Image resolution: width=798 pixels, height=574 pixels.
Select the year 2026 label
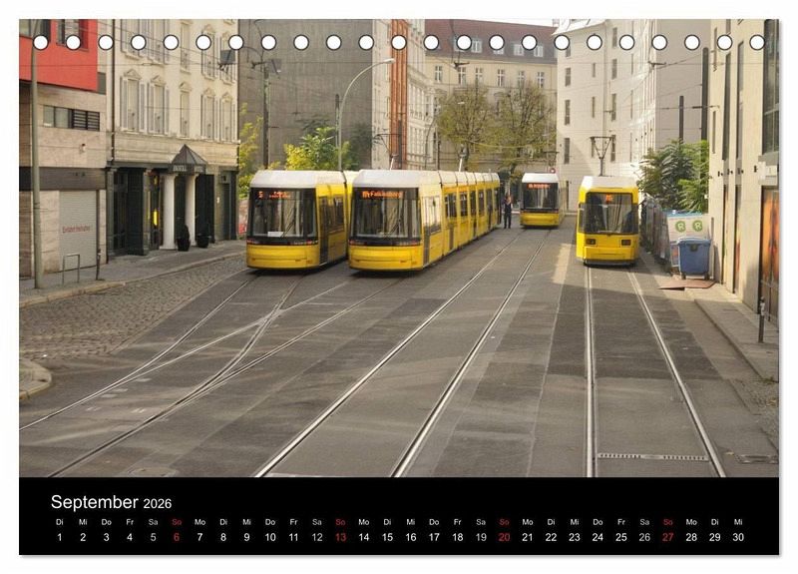158,503
